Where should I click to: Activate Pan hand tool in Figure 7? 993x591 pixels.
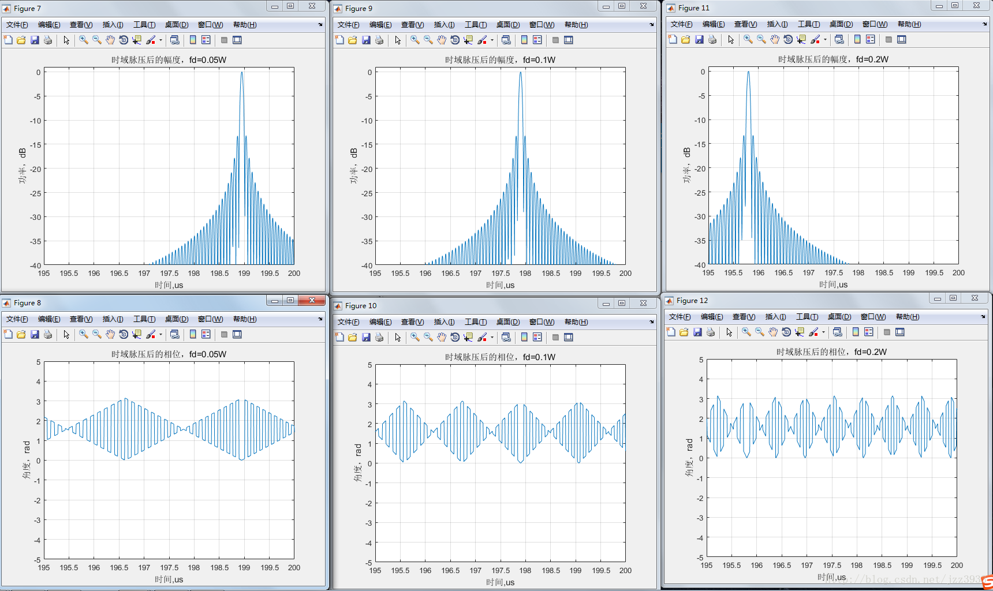(110, 40)
